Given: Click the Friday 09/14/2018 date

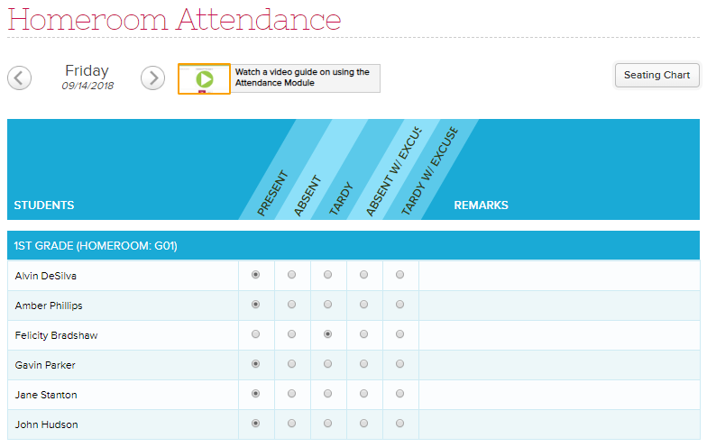Looking at the screenshot, I should click(x=87, y=77).
